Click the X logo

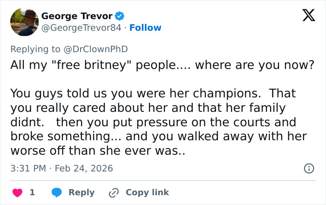point(306,16)
